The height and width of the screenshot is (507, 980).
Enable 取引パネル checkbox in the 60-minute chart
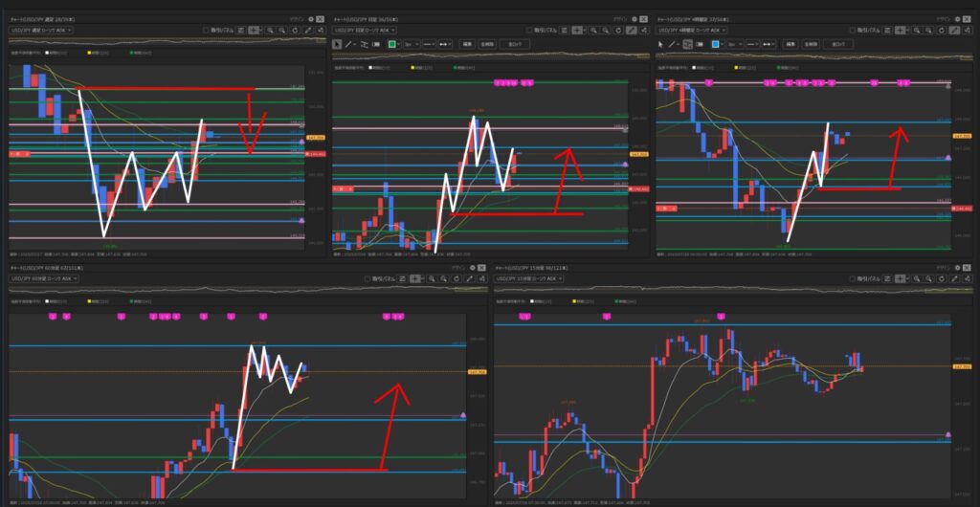point(368,278)
